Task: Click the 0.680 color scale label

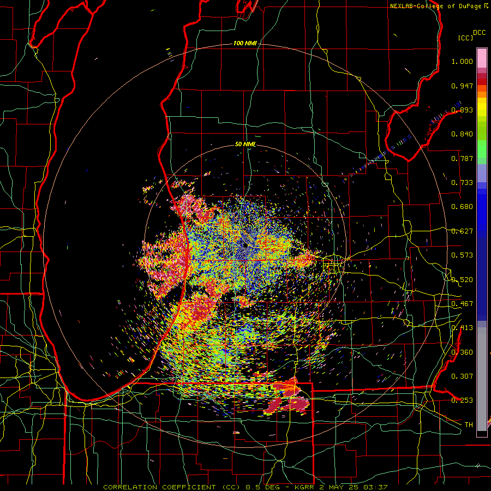Action: 462,207
